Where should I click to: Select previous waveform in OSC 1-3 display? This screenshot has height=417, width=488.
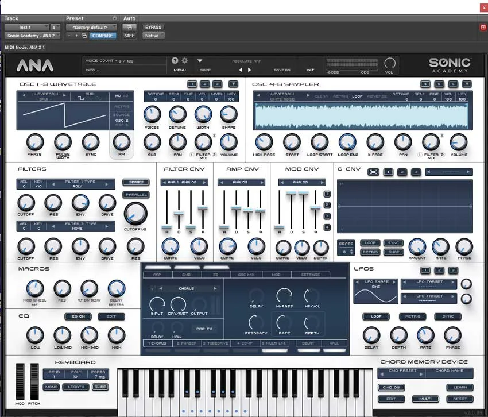pos(24,95)
